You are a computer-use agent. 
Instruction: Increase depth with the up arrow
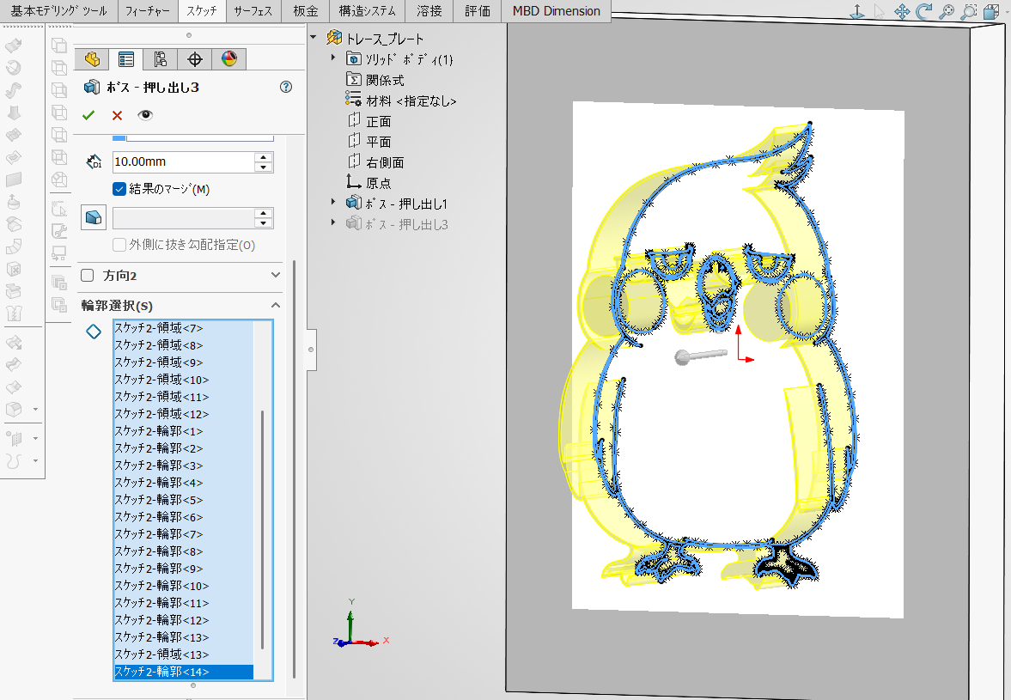point(263,157)
